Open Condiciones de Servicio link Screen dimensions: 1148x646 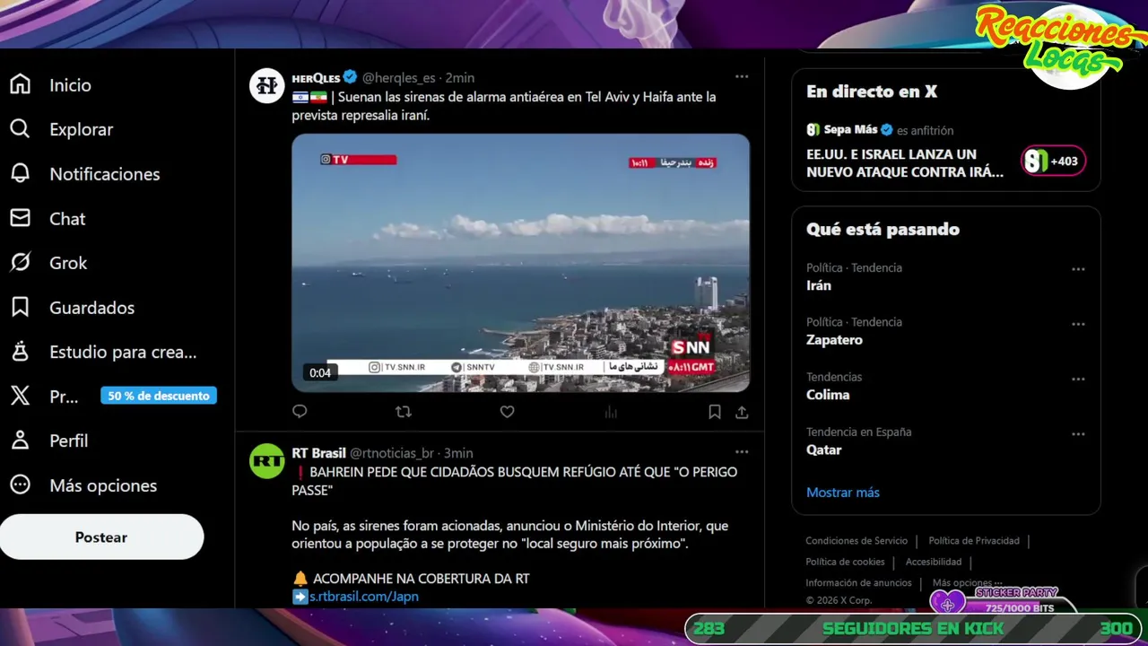click(857, 541)
